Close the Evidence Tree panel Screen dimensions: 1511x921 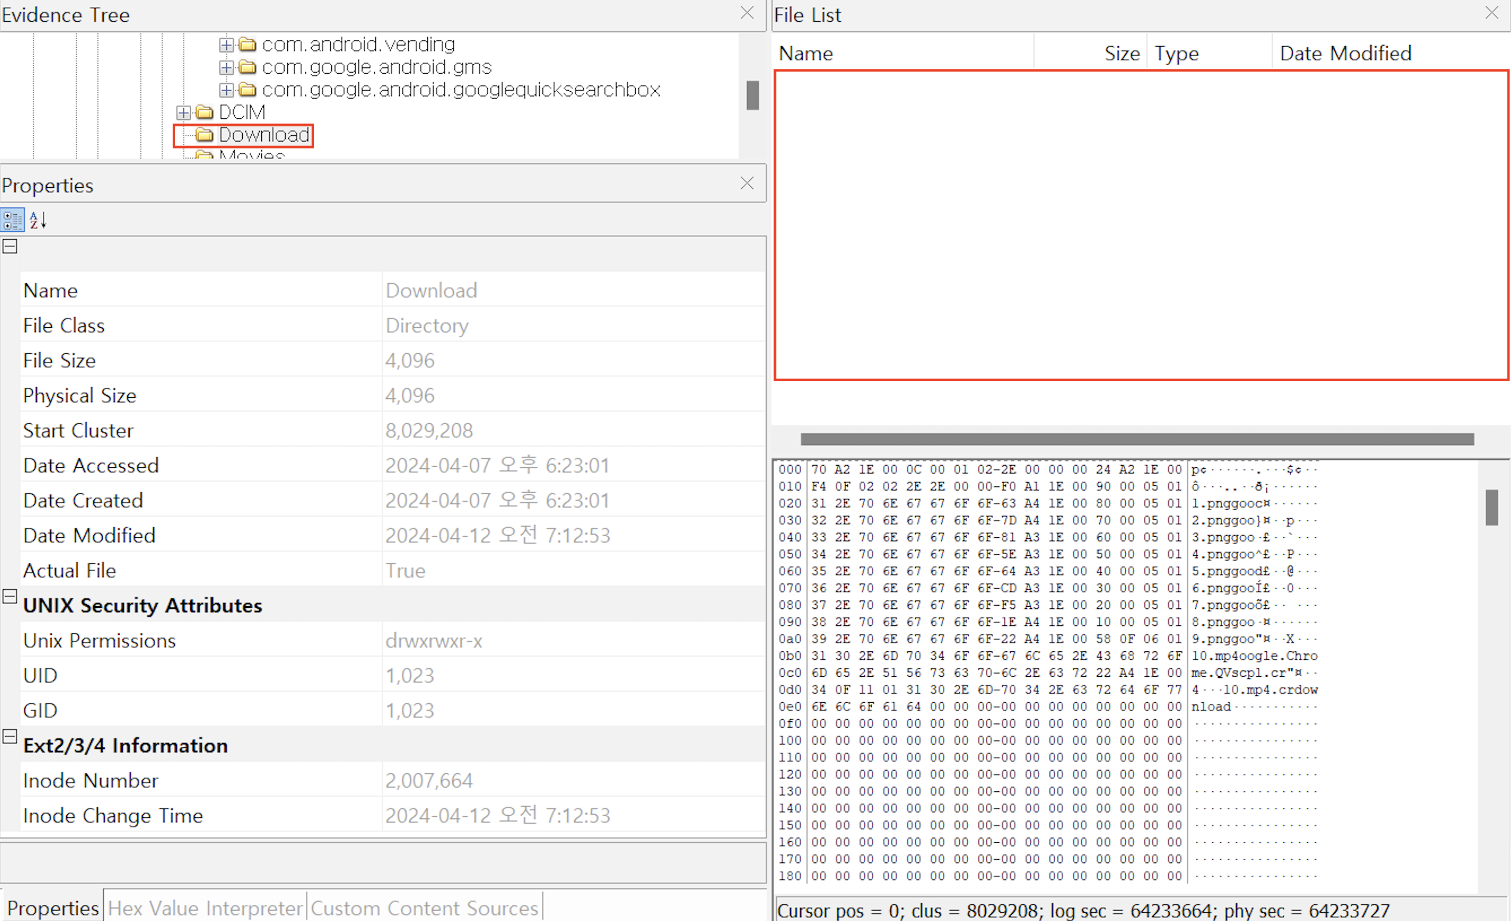click(746, 13)
